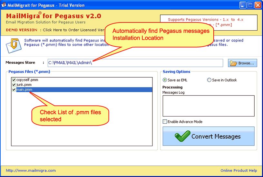
Task: Open the http://www.mailmigra.com link
Action: pyautogui.click(x=31, y=171)
